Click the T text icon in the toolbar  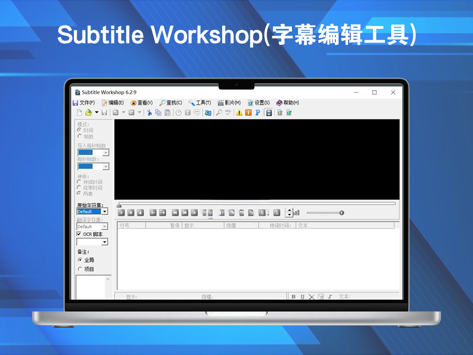(188, 113)
